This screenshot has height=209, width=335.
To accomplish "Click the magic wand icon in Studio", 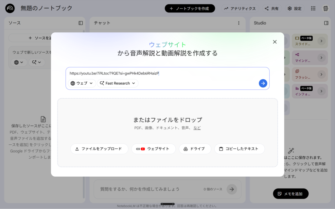I will 291,151.
